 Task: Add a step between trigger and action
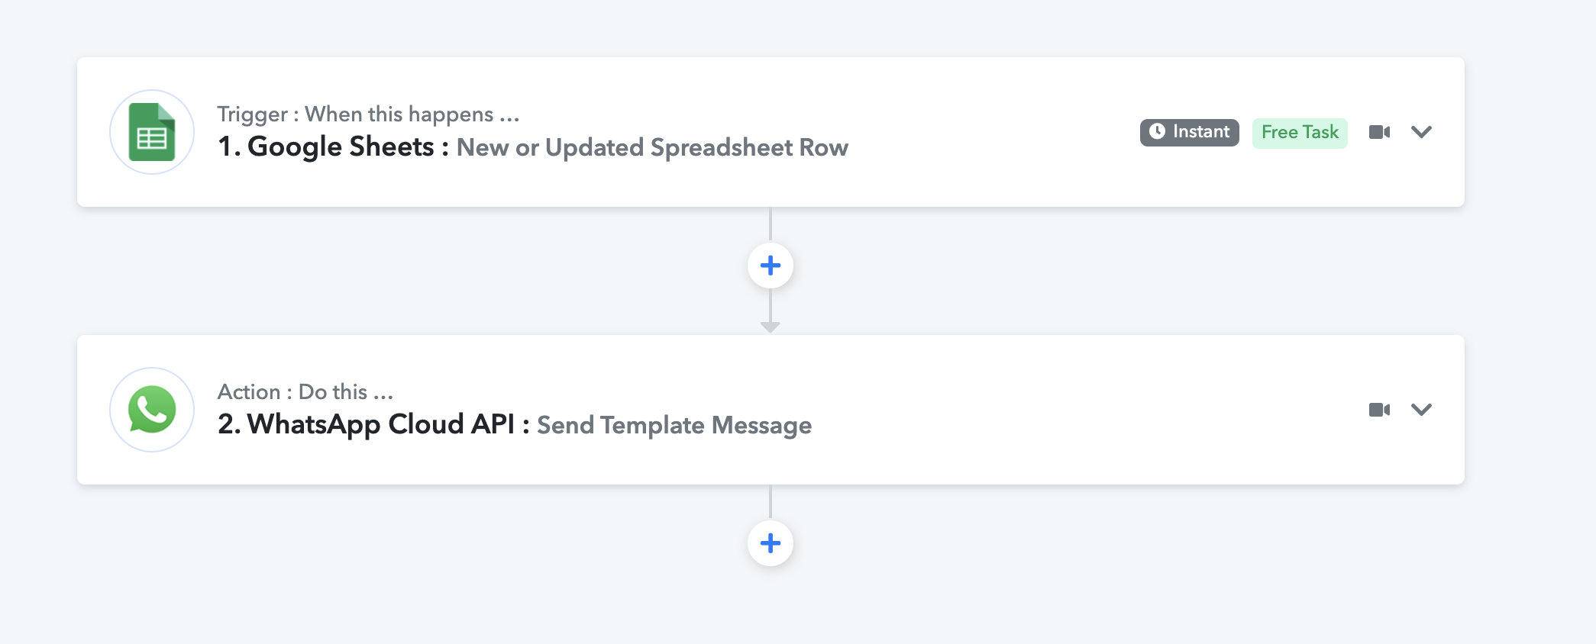(x=771, y=266)
